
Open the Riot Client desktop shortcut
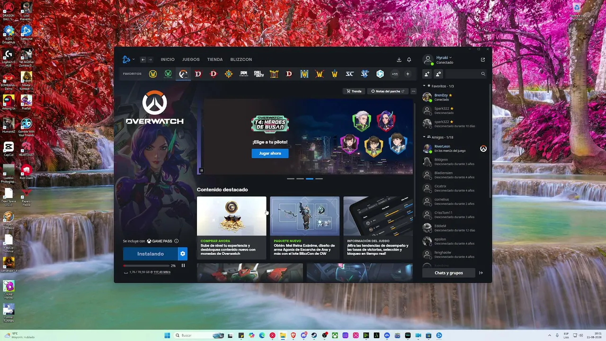pos(26,171)
